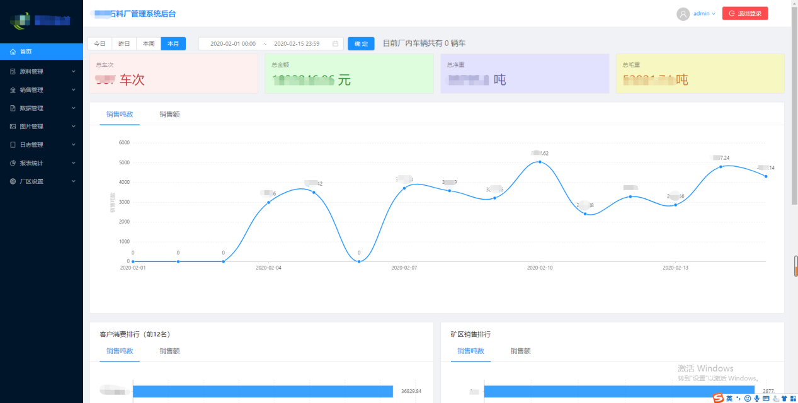Click the admin user avatar icon
The image size is (798, 403).
tap(683, 14)
